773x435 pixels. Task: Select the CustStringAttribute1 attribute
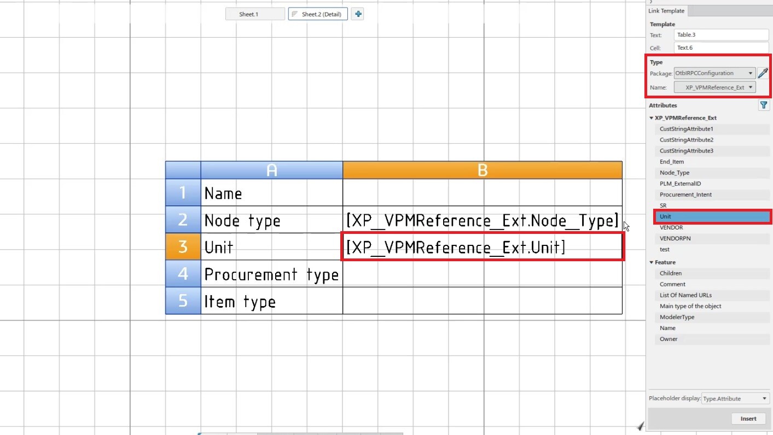pyautogui.click(x=712, y=129)
